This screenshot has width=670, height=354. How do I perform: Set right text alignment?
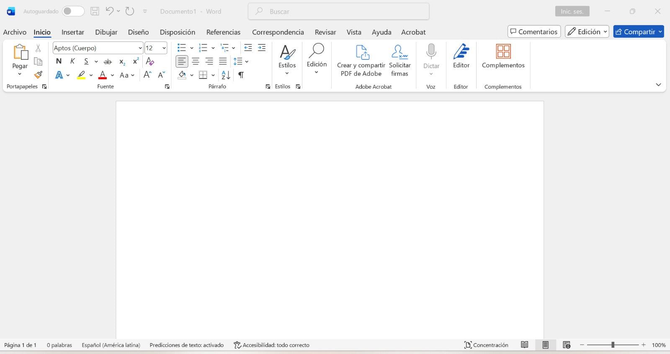tap(209, 61)
